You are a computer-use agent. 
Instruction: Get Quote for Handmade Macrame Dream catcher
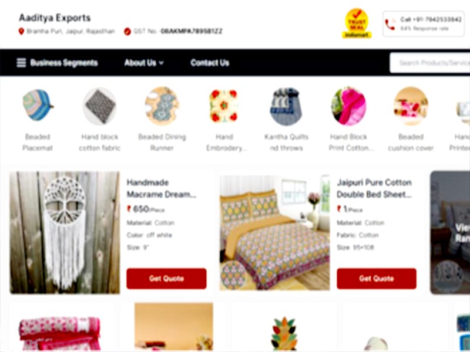[166, 278]
